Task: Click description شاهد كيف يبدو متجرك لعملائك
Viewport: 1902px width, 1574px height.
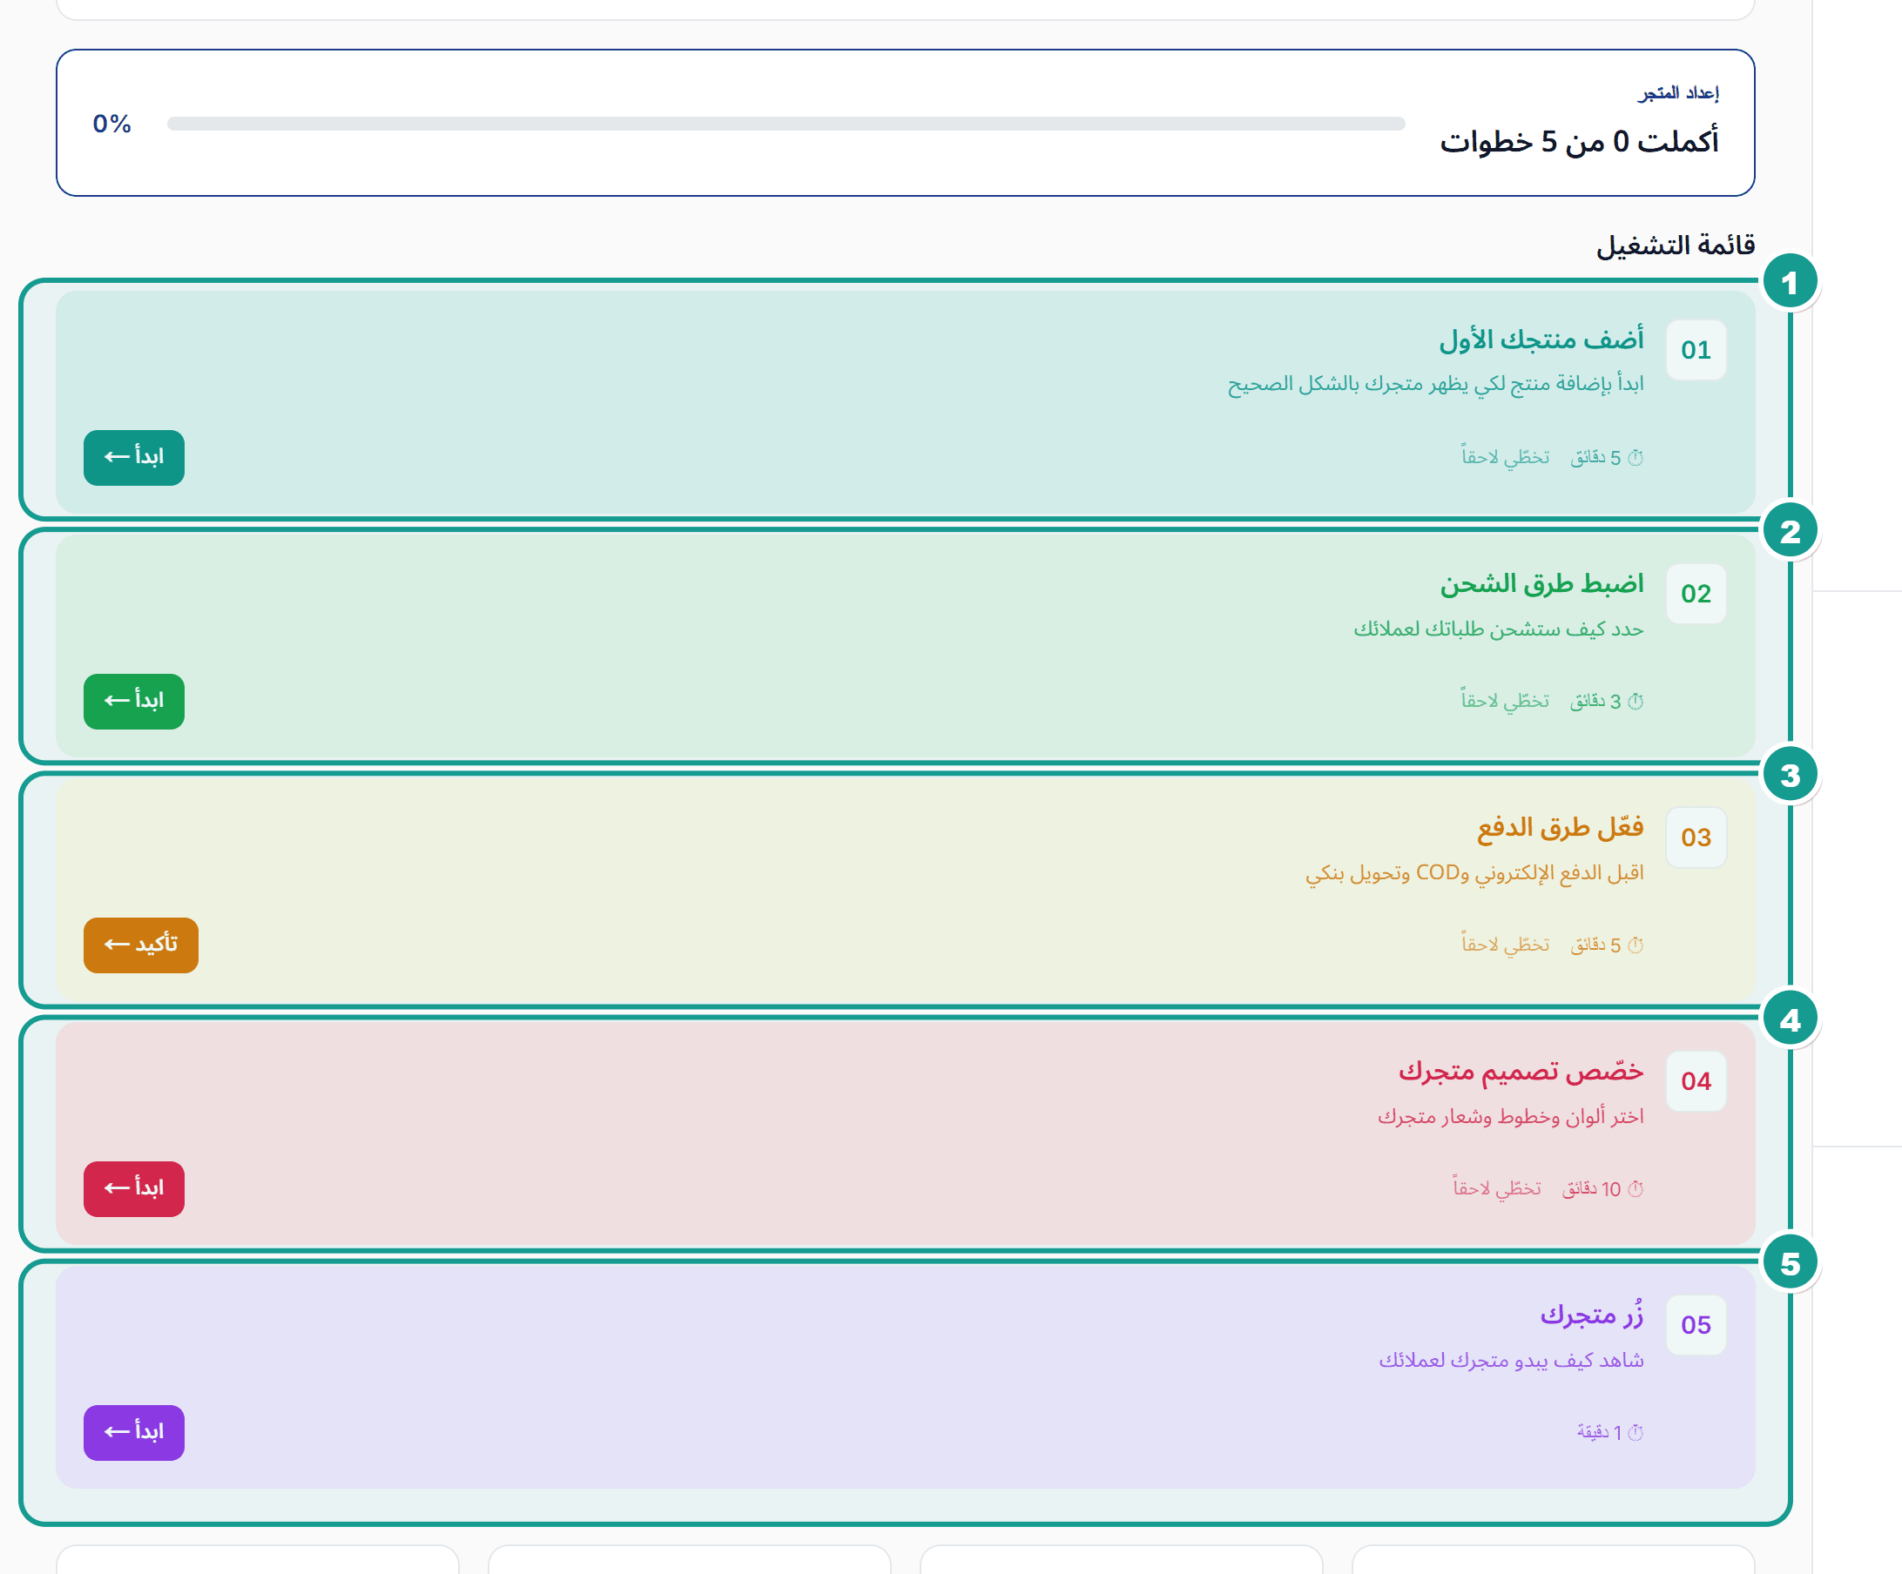Action: [x=1511, y=1359]
